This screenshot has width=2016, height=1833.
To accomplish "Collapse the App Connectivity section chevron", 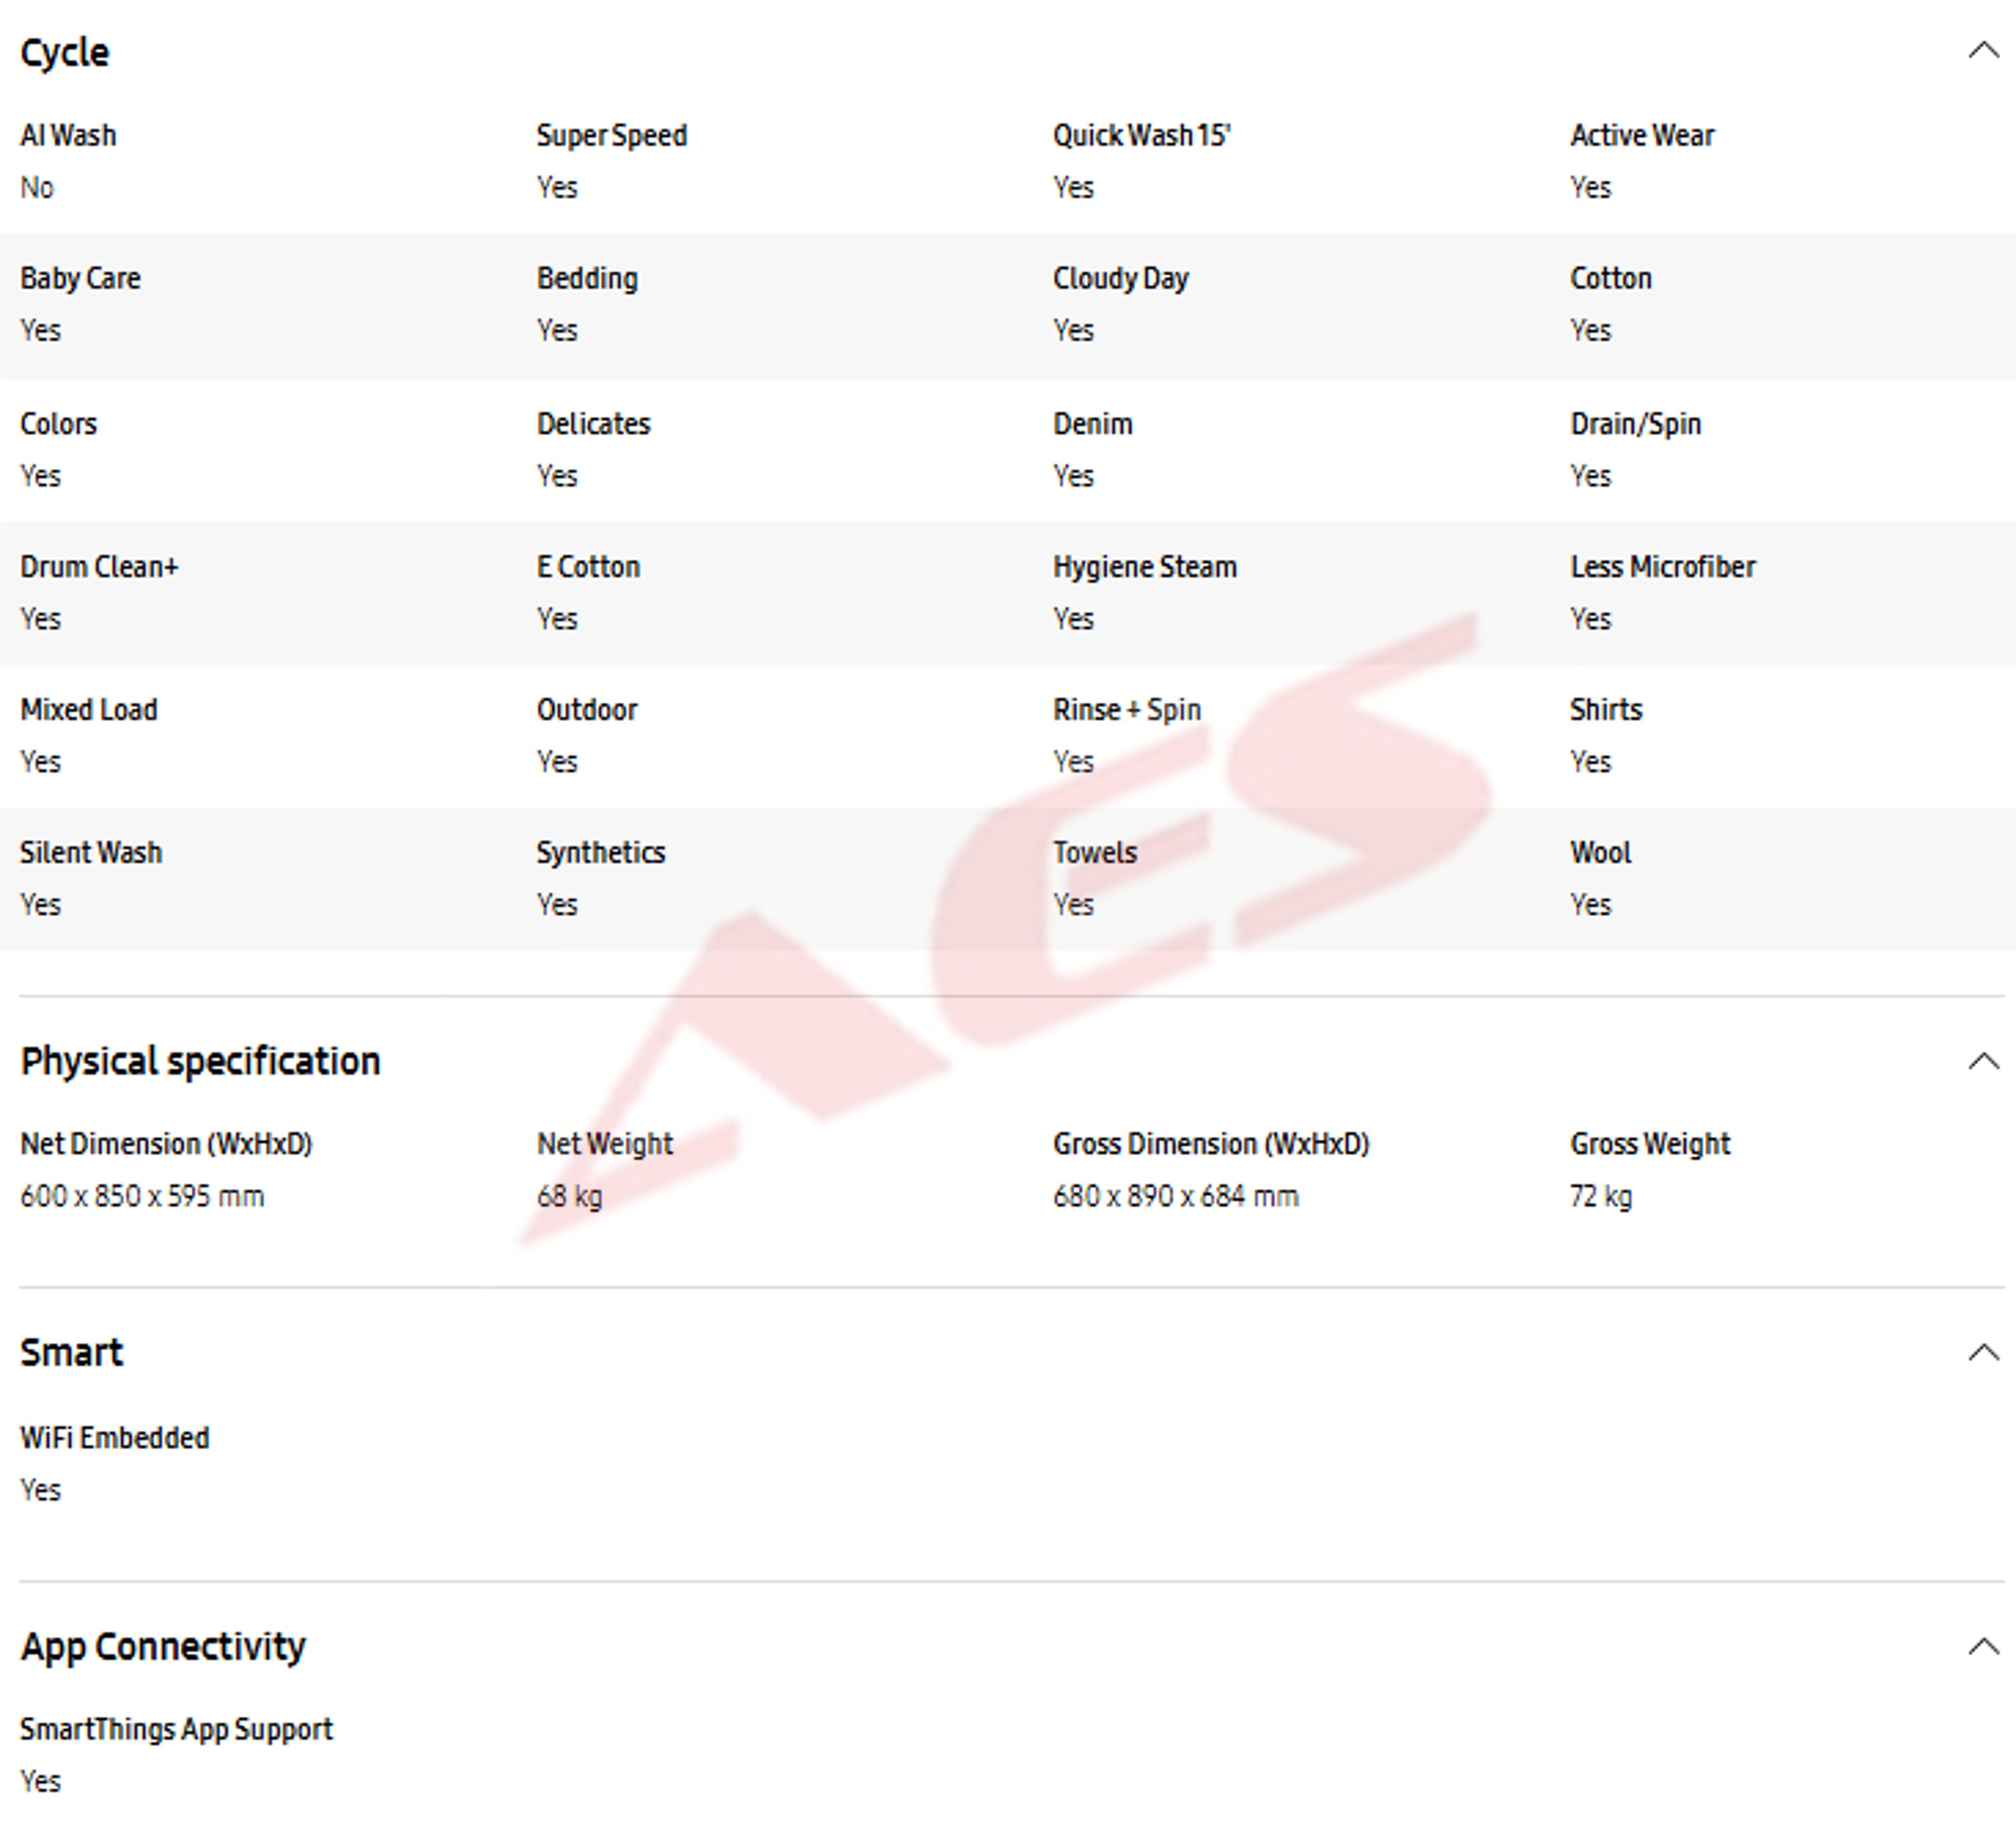I will 1983,1647.
